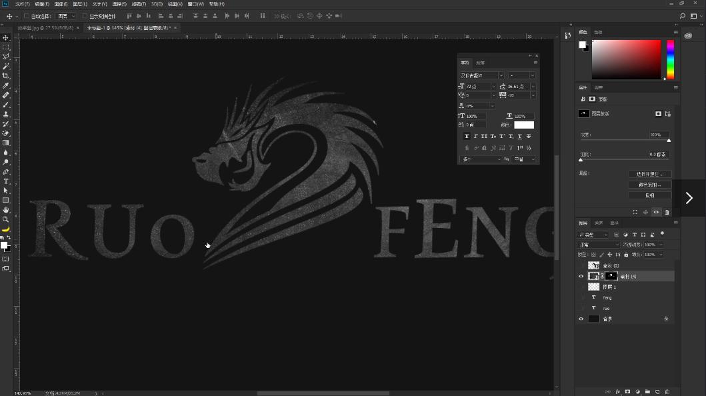
Task: Select the Clone Stamp tool
Action: pyautogui.click(x=6, y=114)
